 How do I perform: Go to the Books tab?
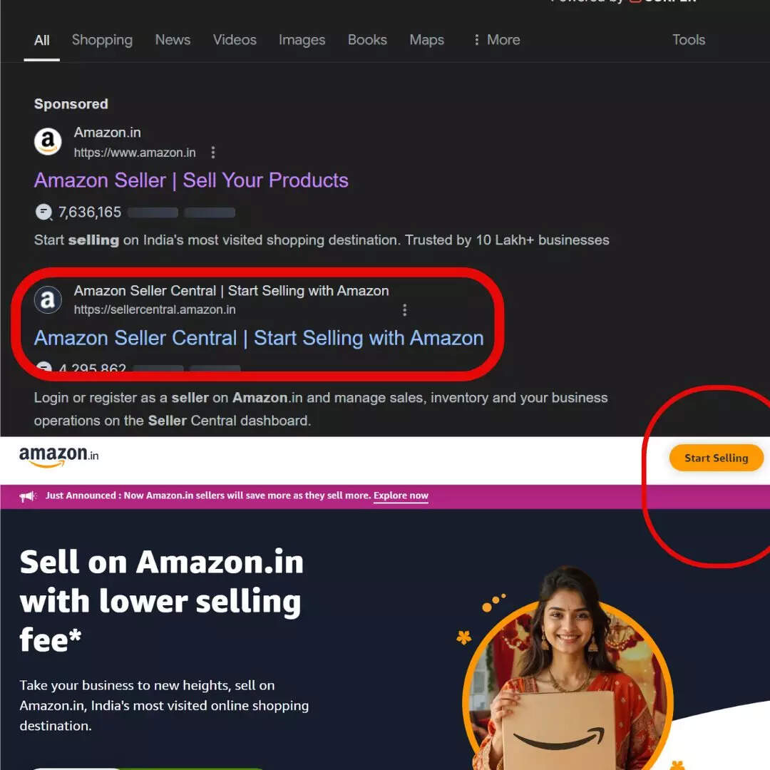tap(367, 40)
